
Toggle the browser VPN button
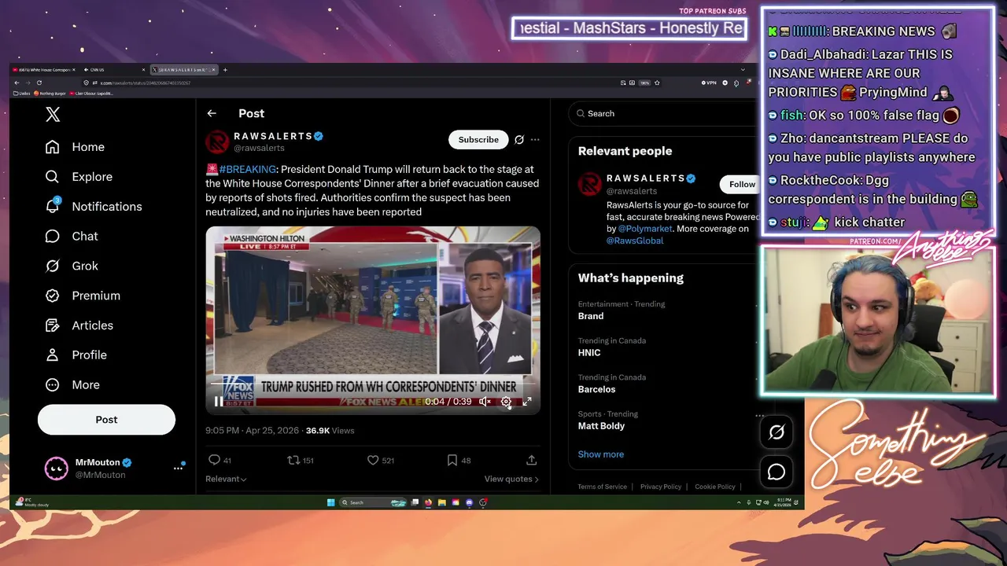tap(710, 83)
